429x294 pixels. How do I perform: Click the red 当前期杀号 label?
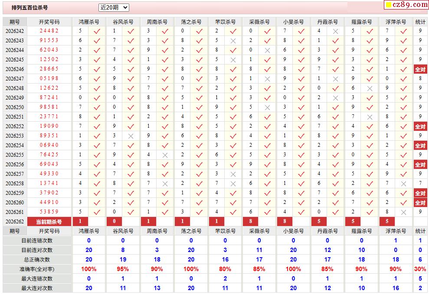tap(49, 222)
